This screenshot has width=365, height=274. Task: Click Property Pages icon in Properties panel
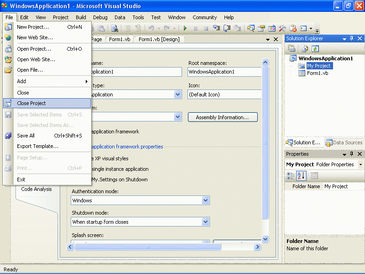(314, 176)
